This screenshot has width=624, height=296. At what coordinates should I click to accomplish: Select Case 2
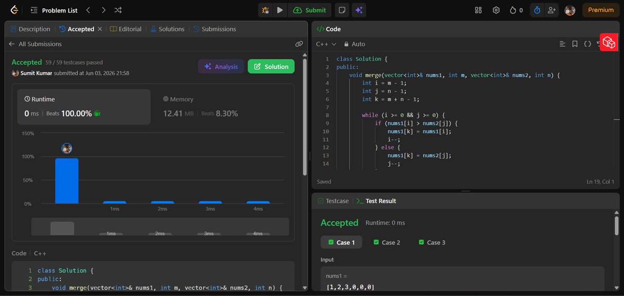tap(386, 243)
